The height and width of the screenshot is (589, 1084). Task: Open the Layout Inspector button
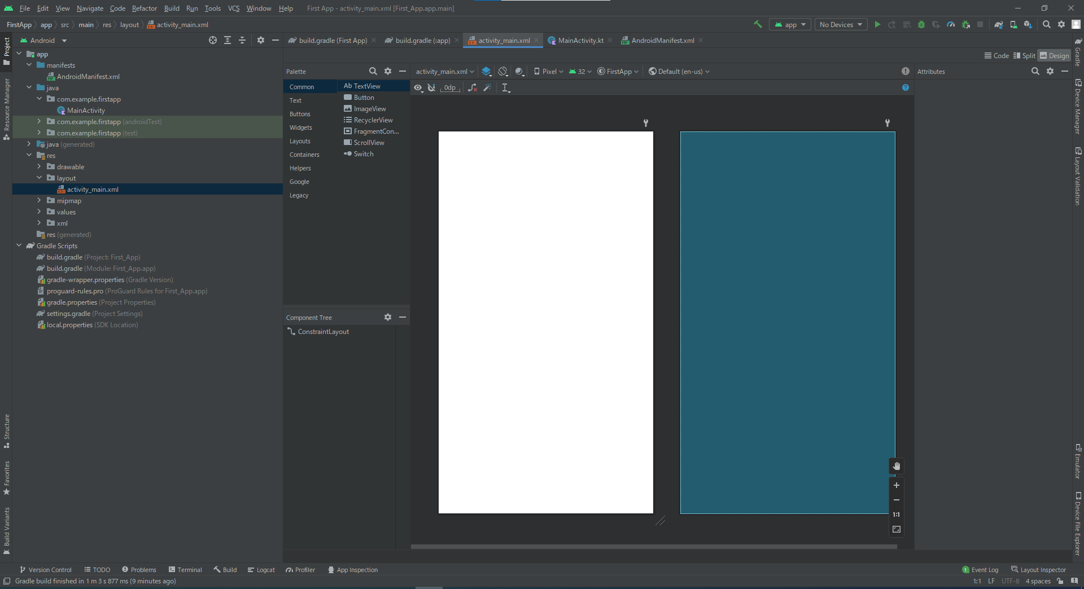[1038, 570]
